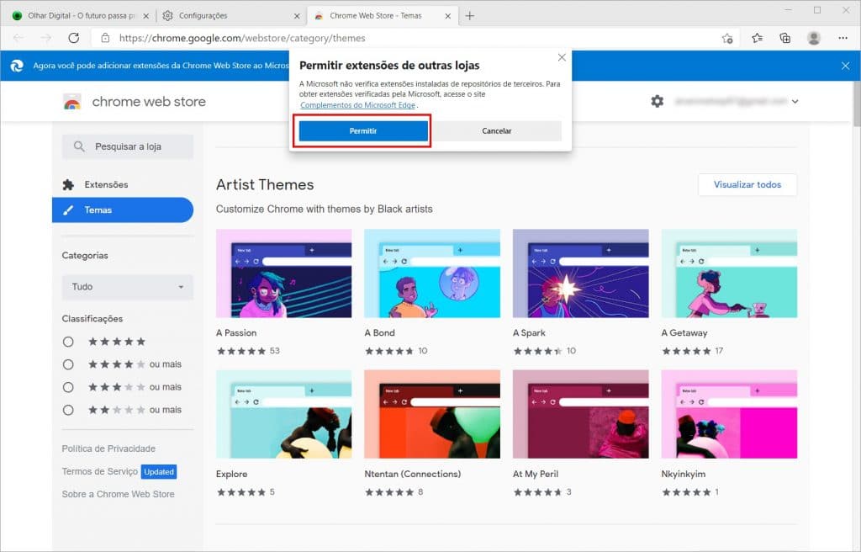Open the Favorites list icon
Viewport: 861px width, 552px height.
[x=758, y=38]
